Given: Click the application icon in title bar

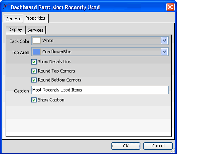Looking at the screenshot, I should coord(5,7).
